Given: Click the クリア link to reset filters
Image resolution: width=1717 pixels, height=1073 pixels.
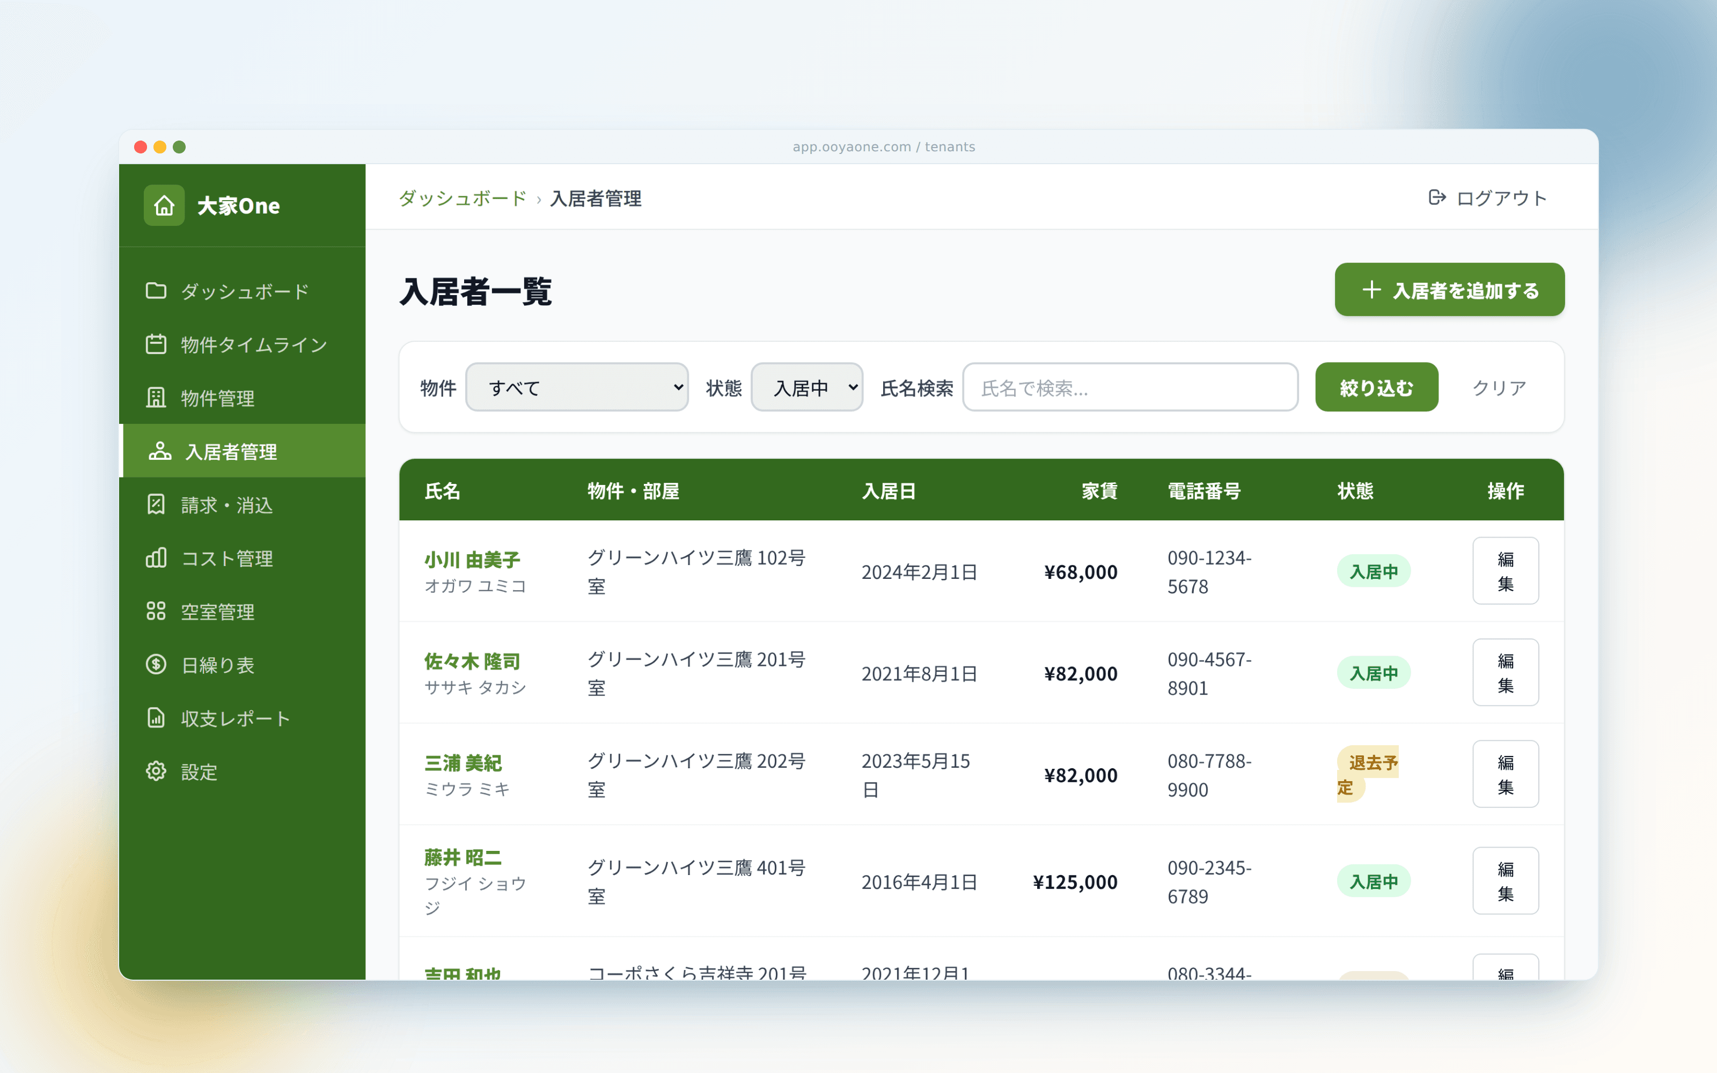Looking at the screenshot, I should pyautogui.click(x=1499, y=387).
